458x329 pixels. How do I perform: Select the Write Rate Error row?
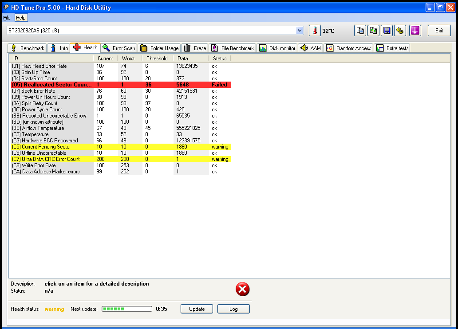(x=121, y=165)
